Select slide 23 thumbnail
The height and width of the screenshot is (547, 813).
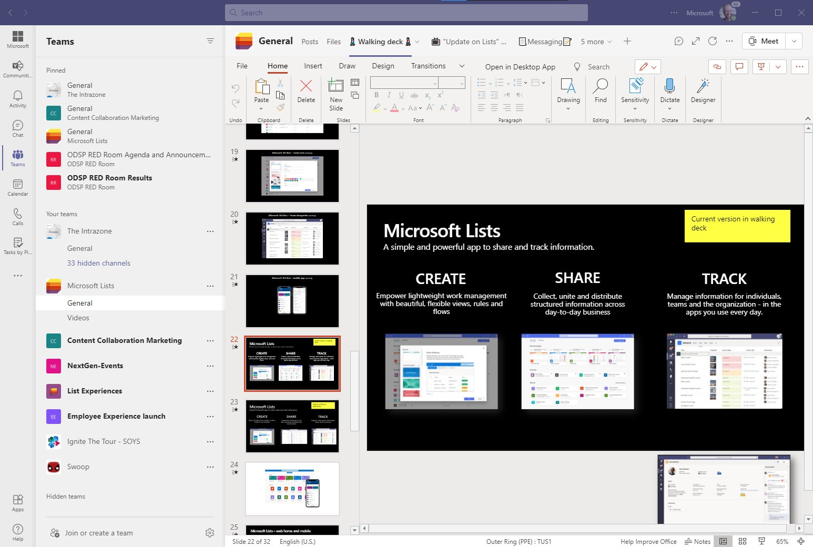292,427
